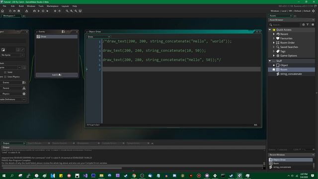
Task: Open the Start Page home icon
Action: click(x=2, y=11)
